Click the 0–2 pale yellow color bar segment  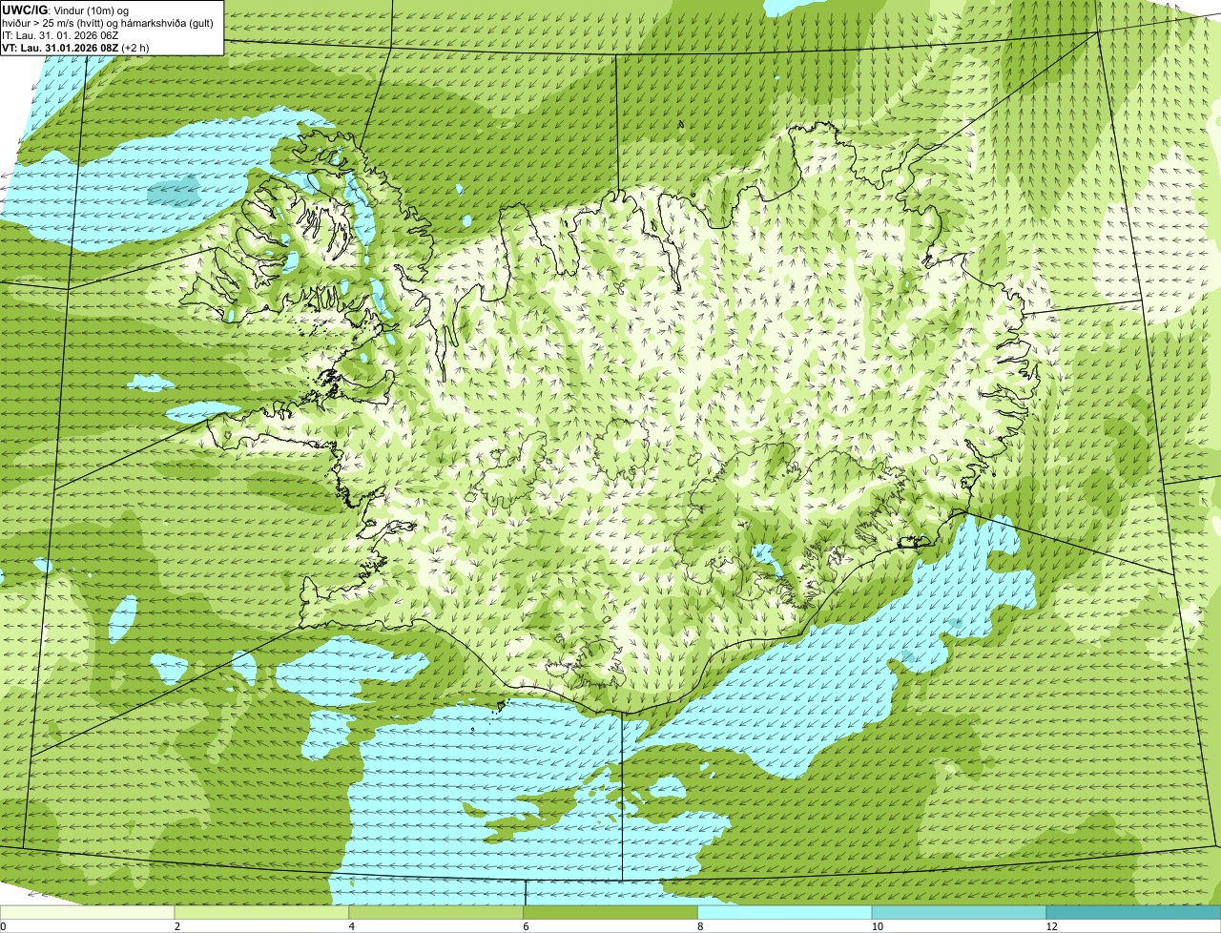tap(88, 912)
